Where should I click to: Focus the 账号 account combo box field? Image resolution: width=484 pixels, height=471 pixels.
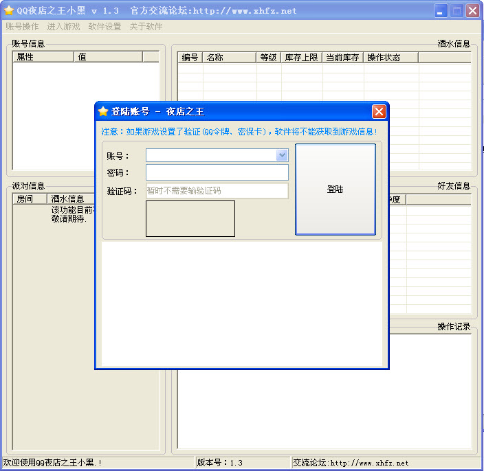point(217,155)
